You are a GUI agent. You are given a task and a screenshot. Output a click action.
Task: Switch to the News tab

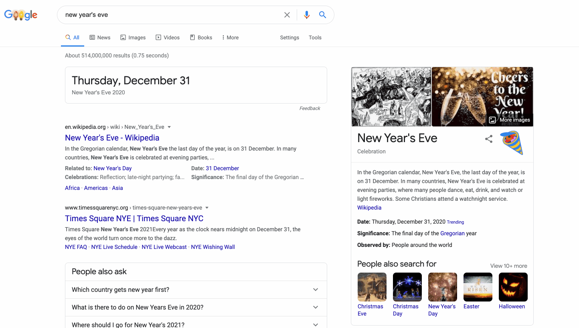[100, 37]
